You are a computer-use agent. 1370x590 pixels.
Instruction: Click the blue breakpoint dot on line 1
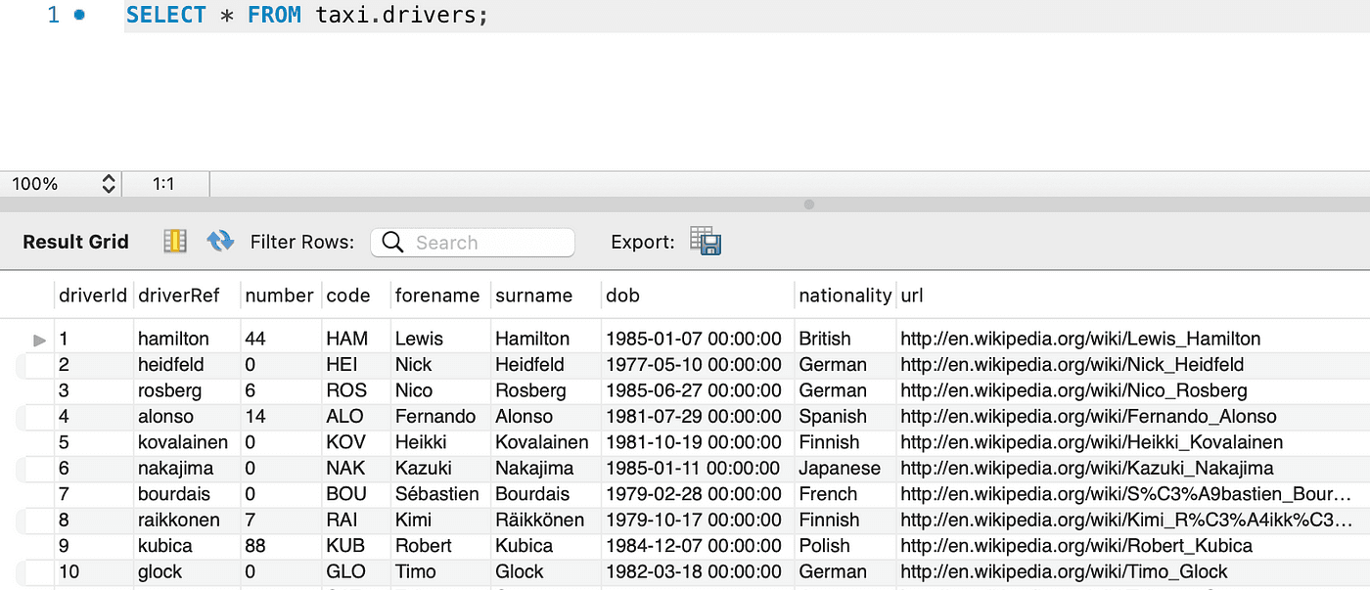pos(79,16)
